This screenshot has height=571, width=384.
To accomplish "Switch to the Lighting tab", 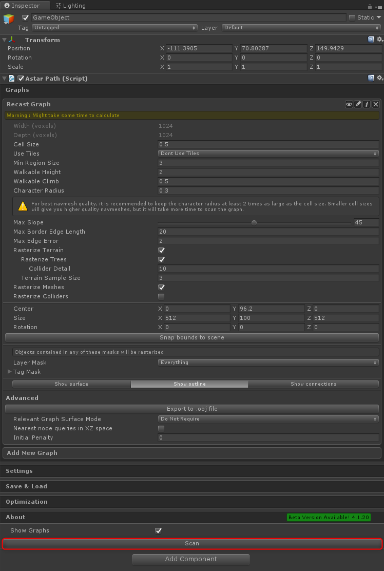I will click(71, 6).
